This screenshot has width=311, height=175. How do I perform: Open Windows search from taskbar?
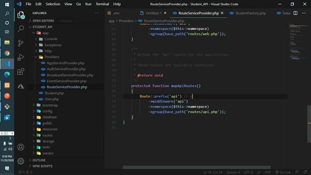point(7,14)
